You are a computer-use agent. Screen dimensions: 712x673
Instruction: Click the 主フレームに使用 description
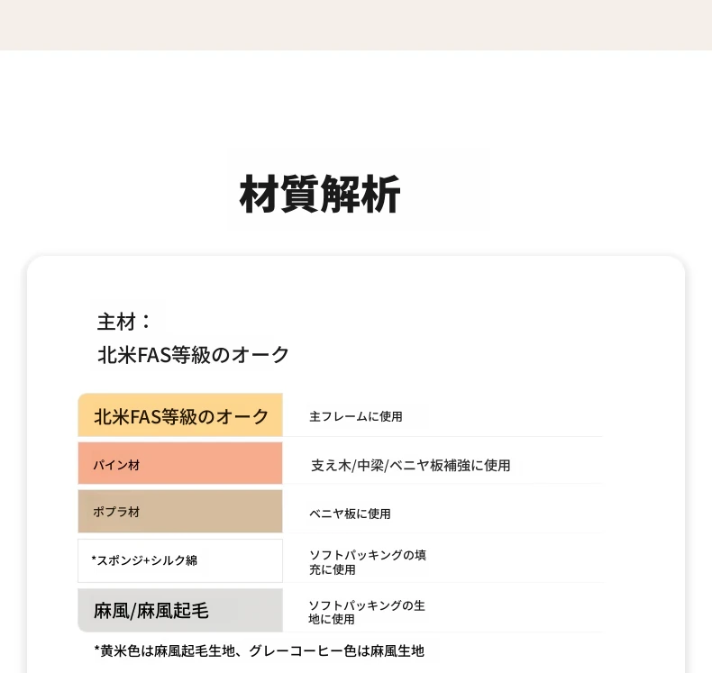point(356,416)
